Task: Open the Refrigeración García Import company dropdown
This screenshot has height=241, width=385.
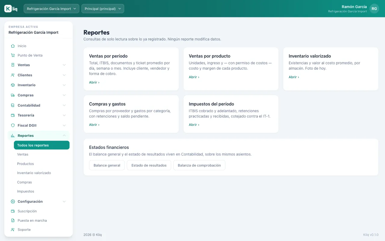Action: click(x=51, y=9)
